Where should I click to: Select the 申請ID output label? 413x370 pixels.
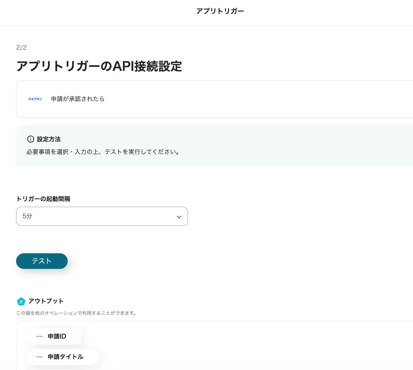click(x=57, y=336)
